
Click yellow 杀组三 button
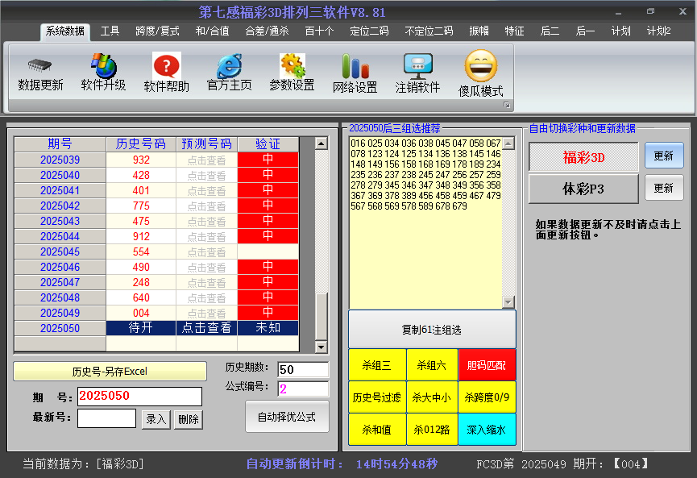click(377, 365)
